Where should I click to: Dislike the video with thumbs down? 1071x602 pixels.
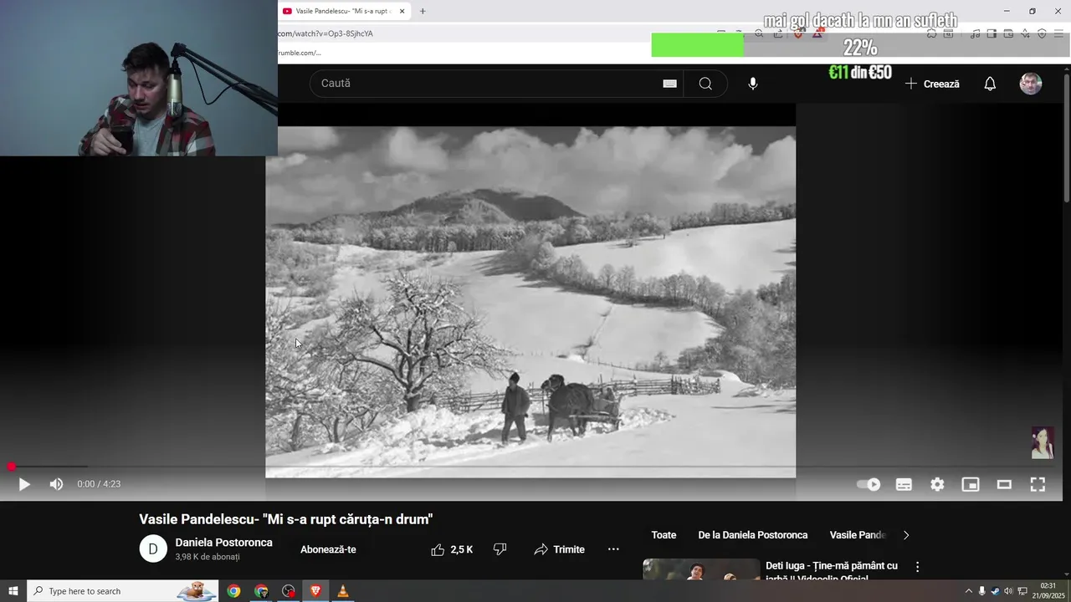click(500, 549)
